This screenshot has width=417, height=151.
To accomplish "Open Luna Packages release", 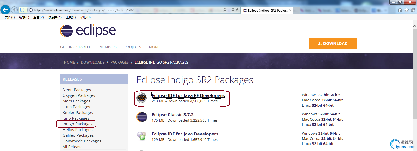I will coord(76,107).
